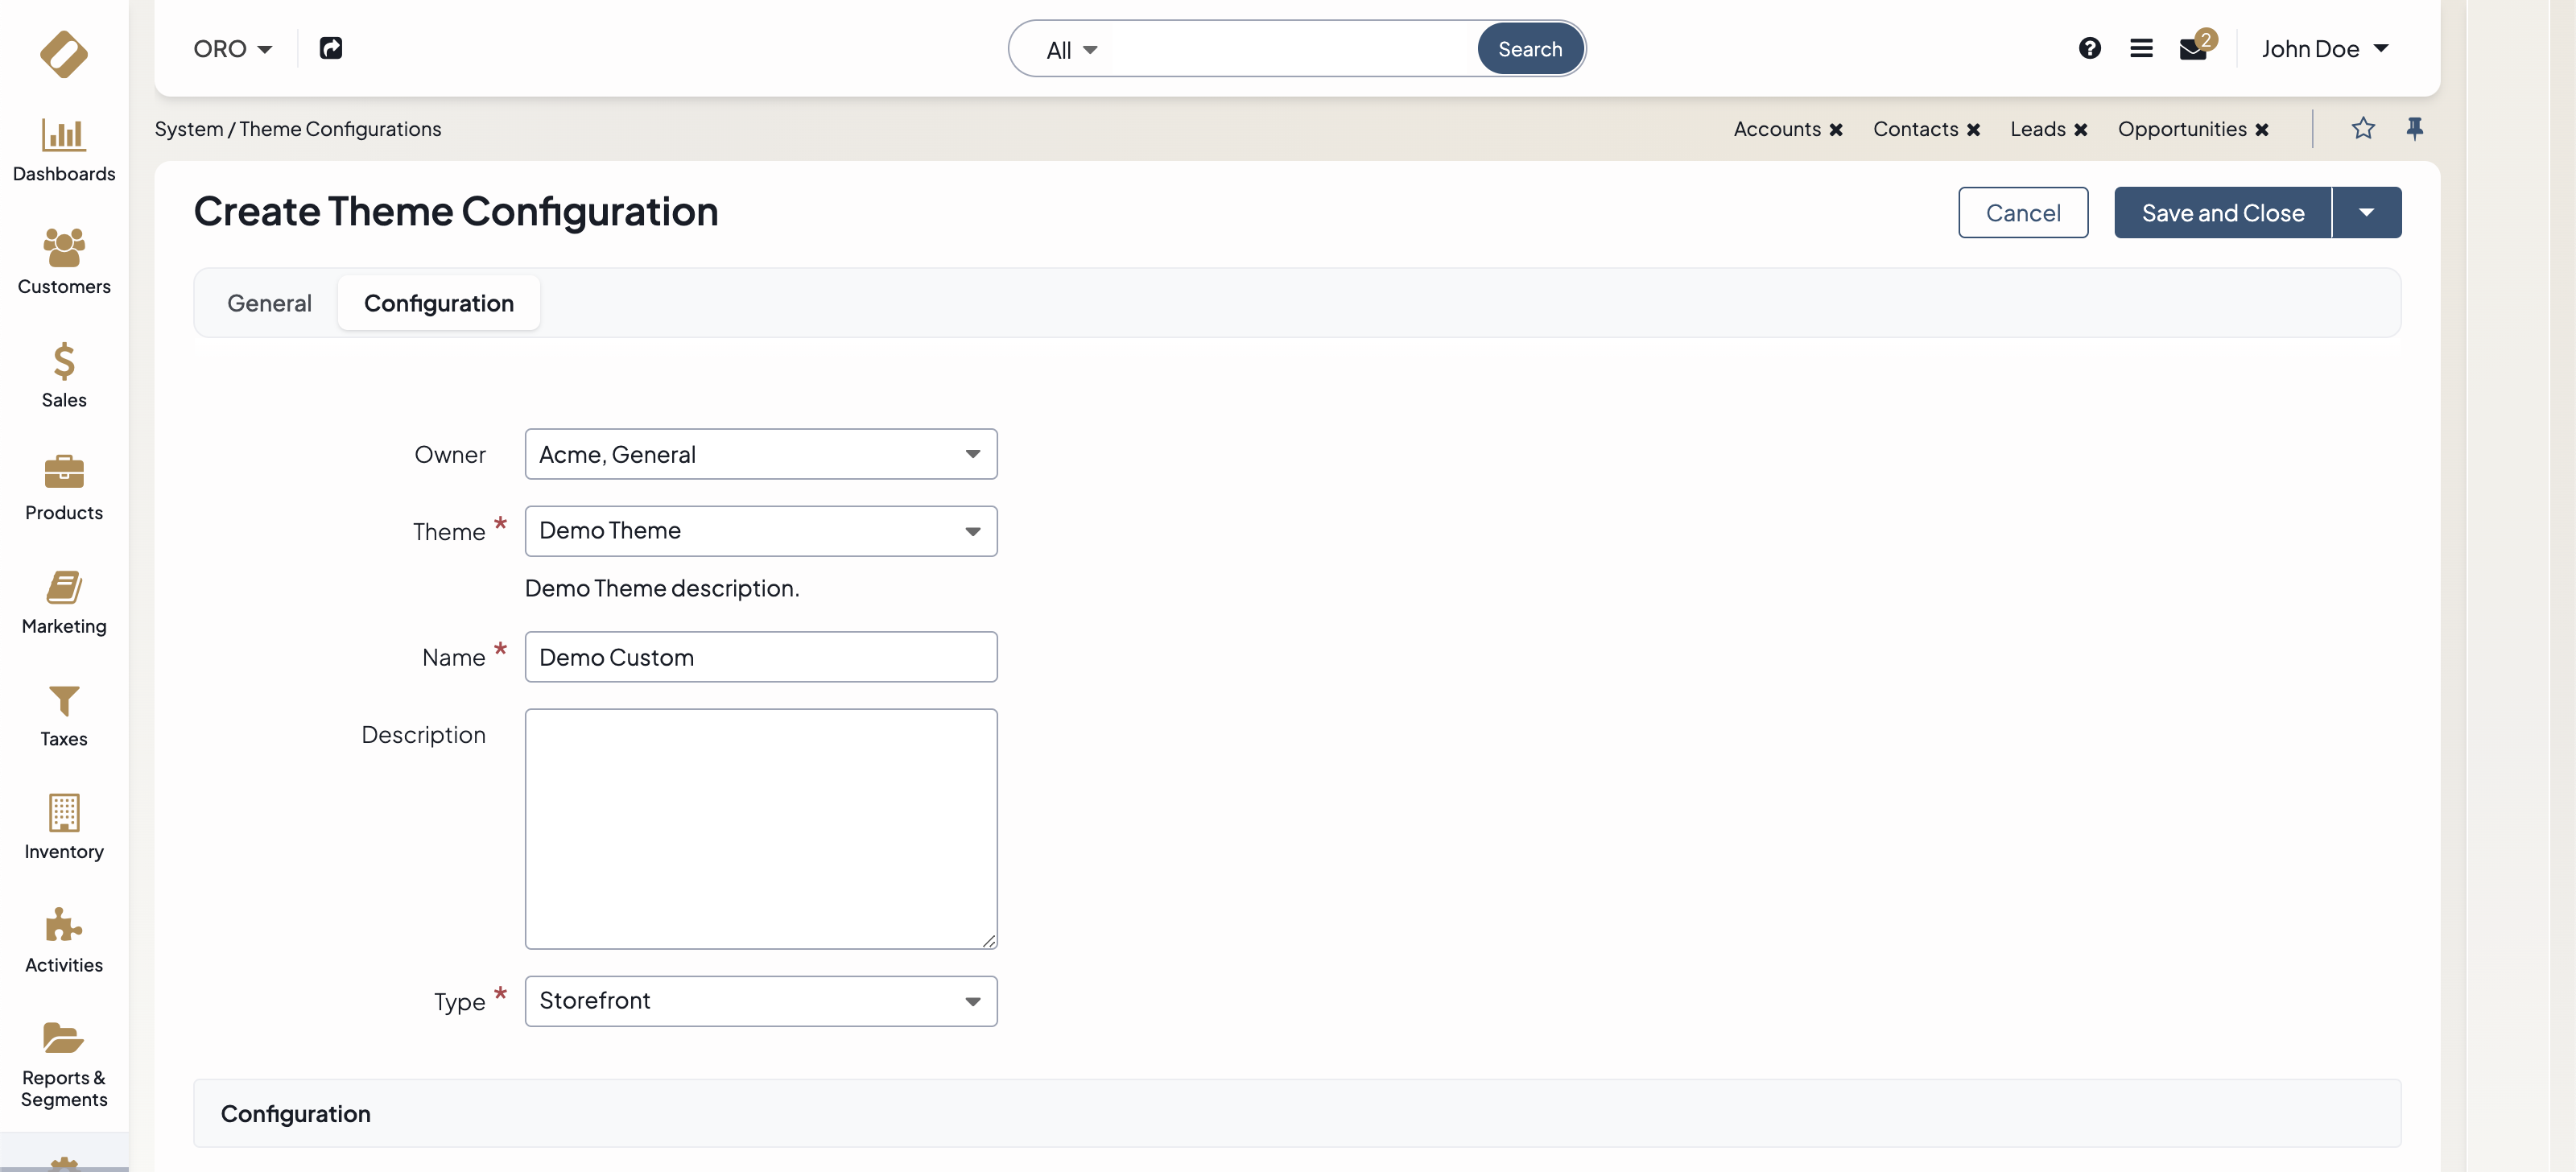This screenshot has height=1172, width=2576.
Task: Remove the Leads pinned tab
Action: (x=2081, y=130)
